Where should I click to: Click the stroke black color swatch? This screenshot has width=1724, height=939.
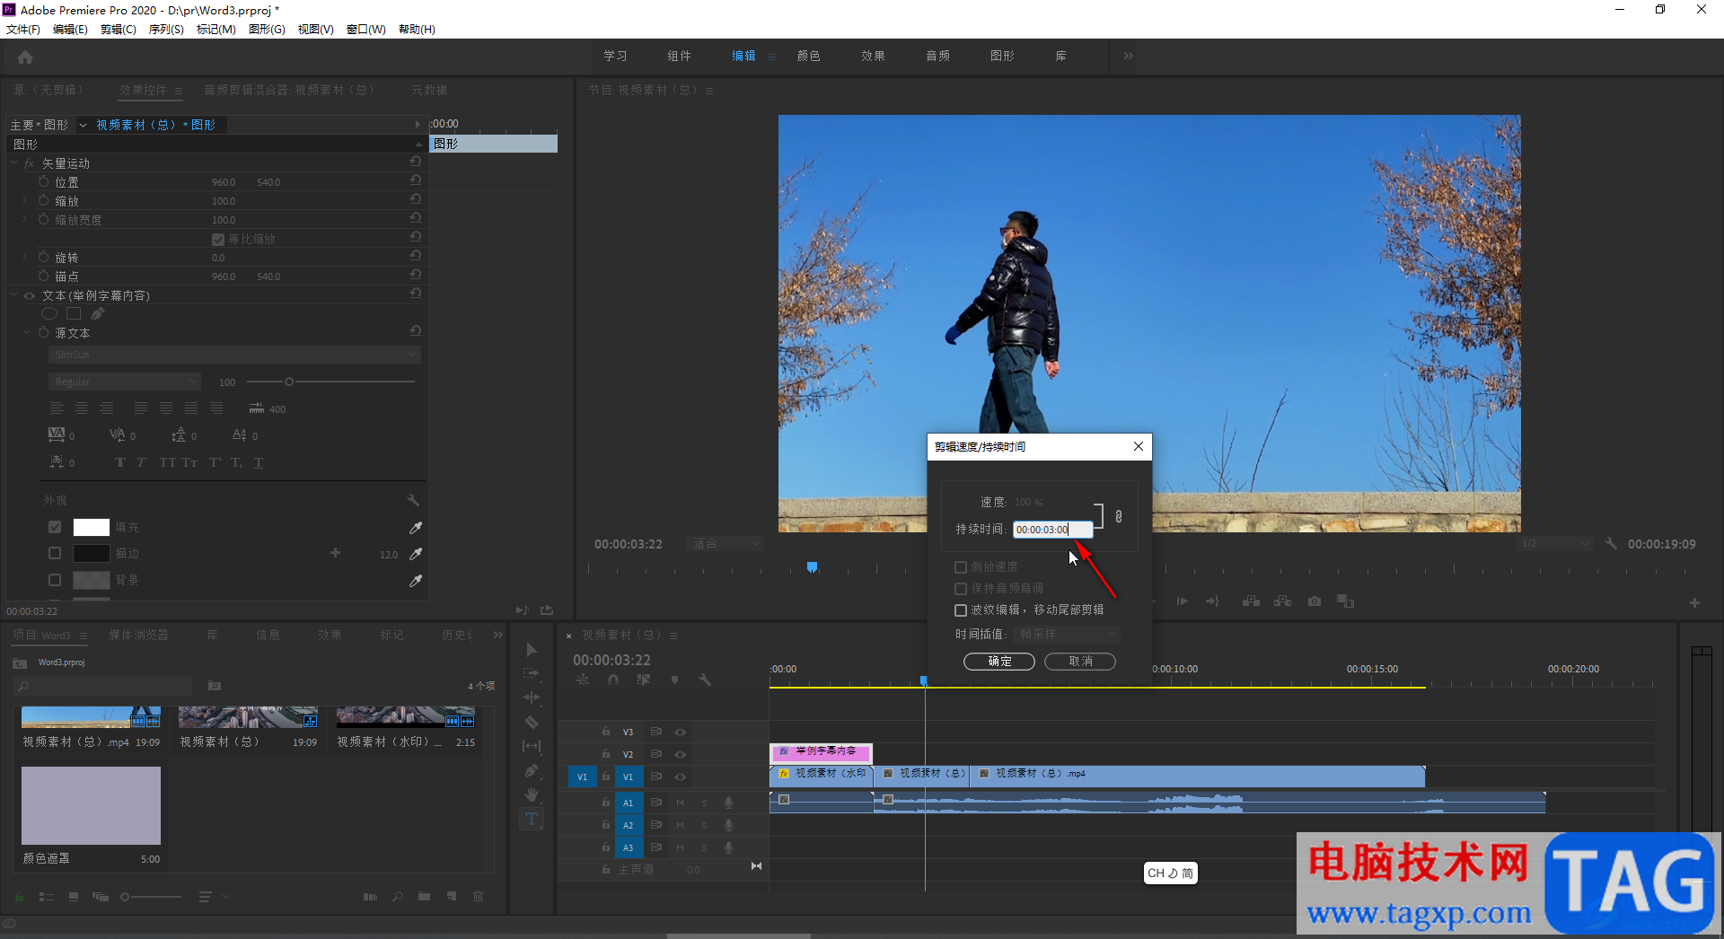92,554
